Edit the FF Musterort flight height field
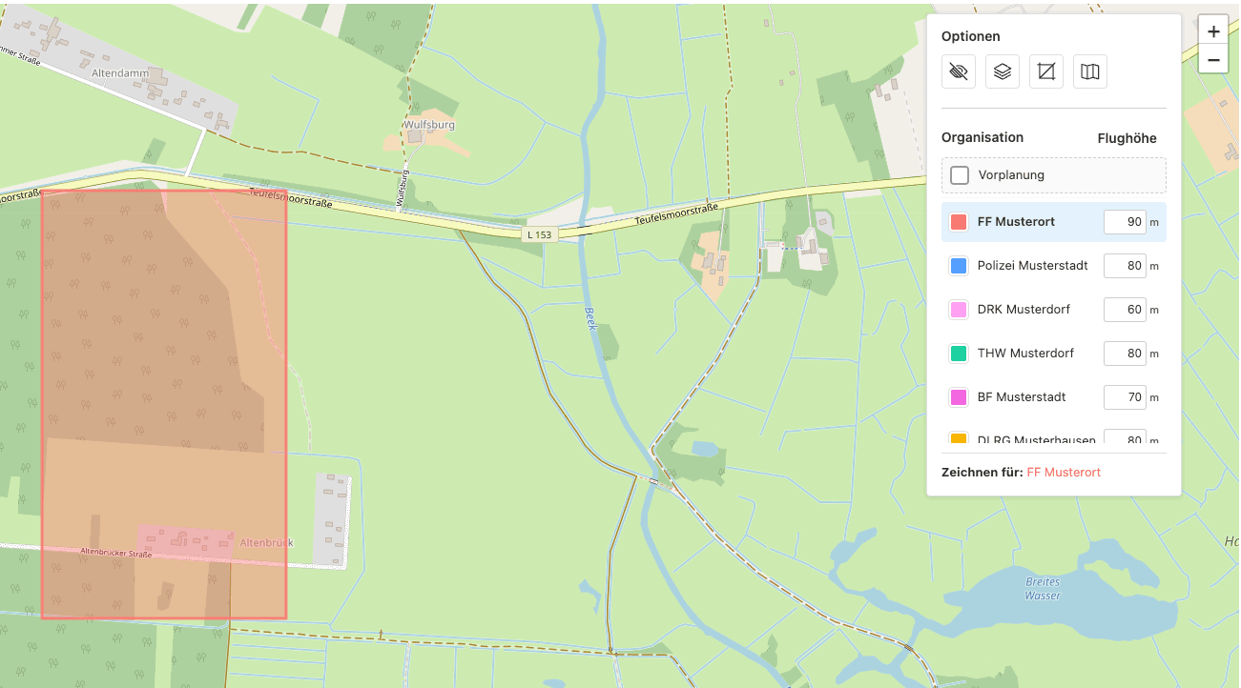 pos(1125,222)
